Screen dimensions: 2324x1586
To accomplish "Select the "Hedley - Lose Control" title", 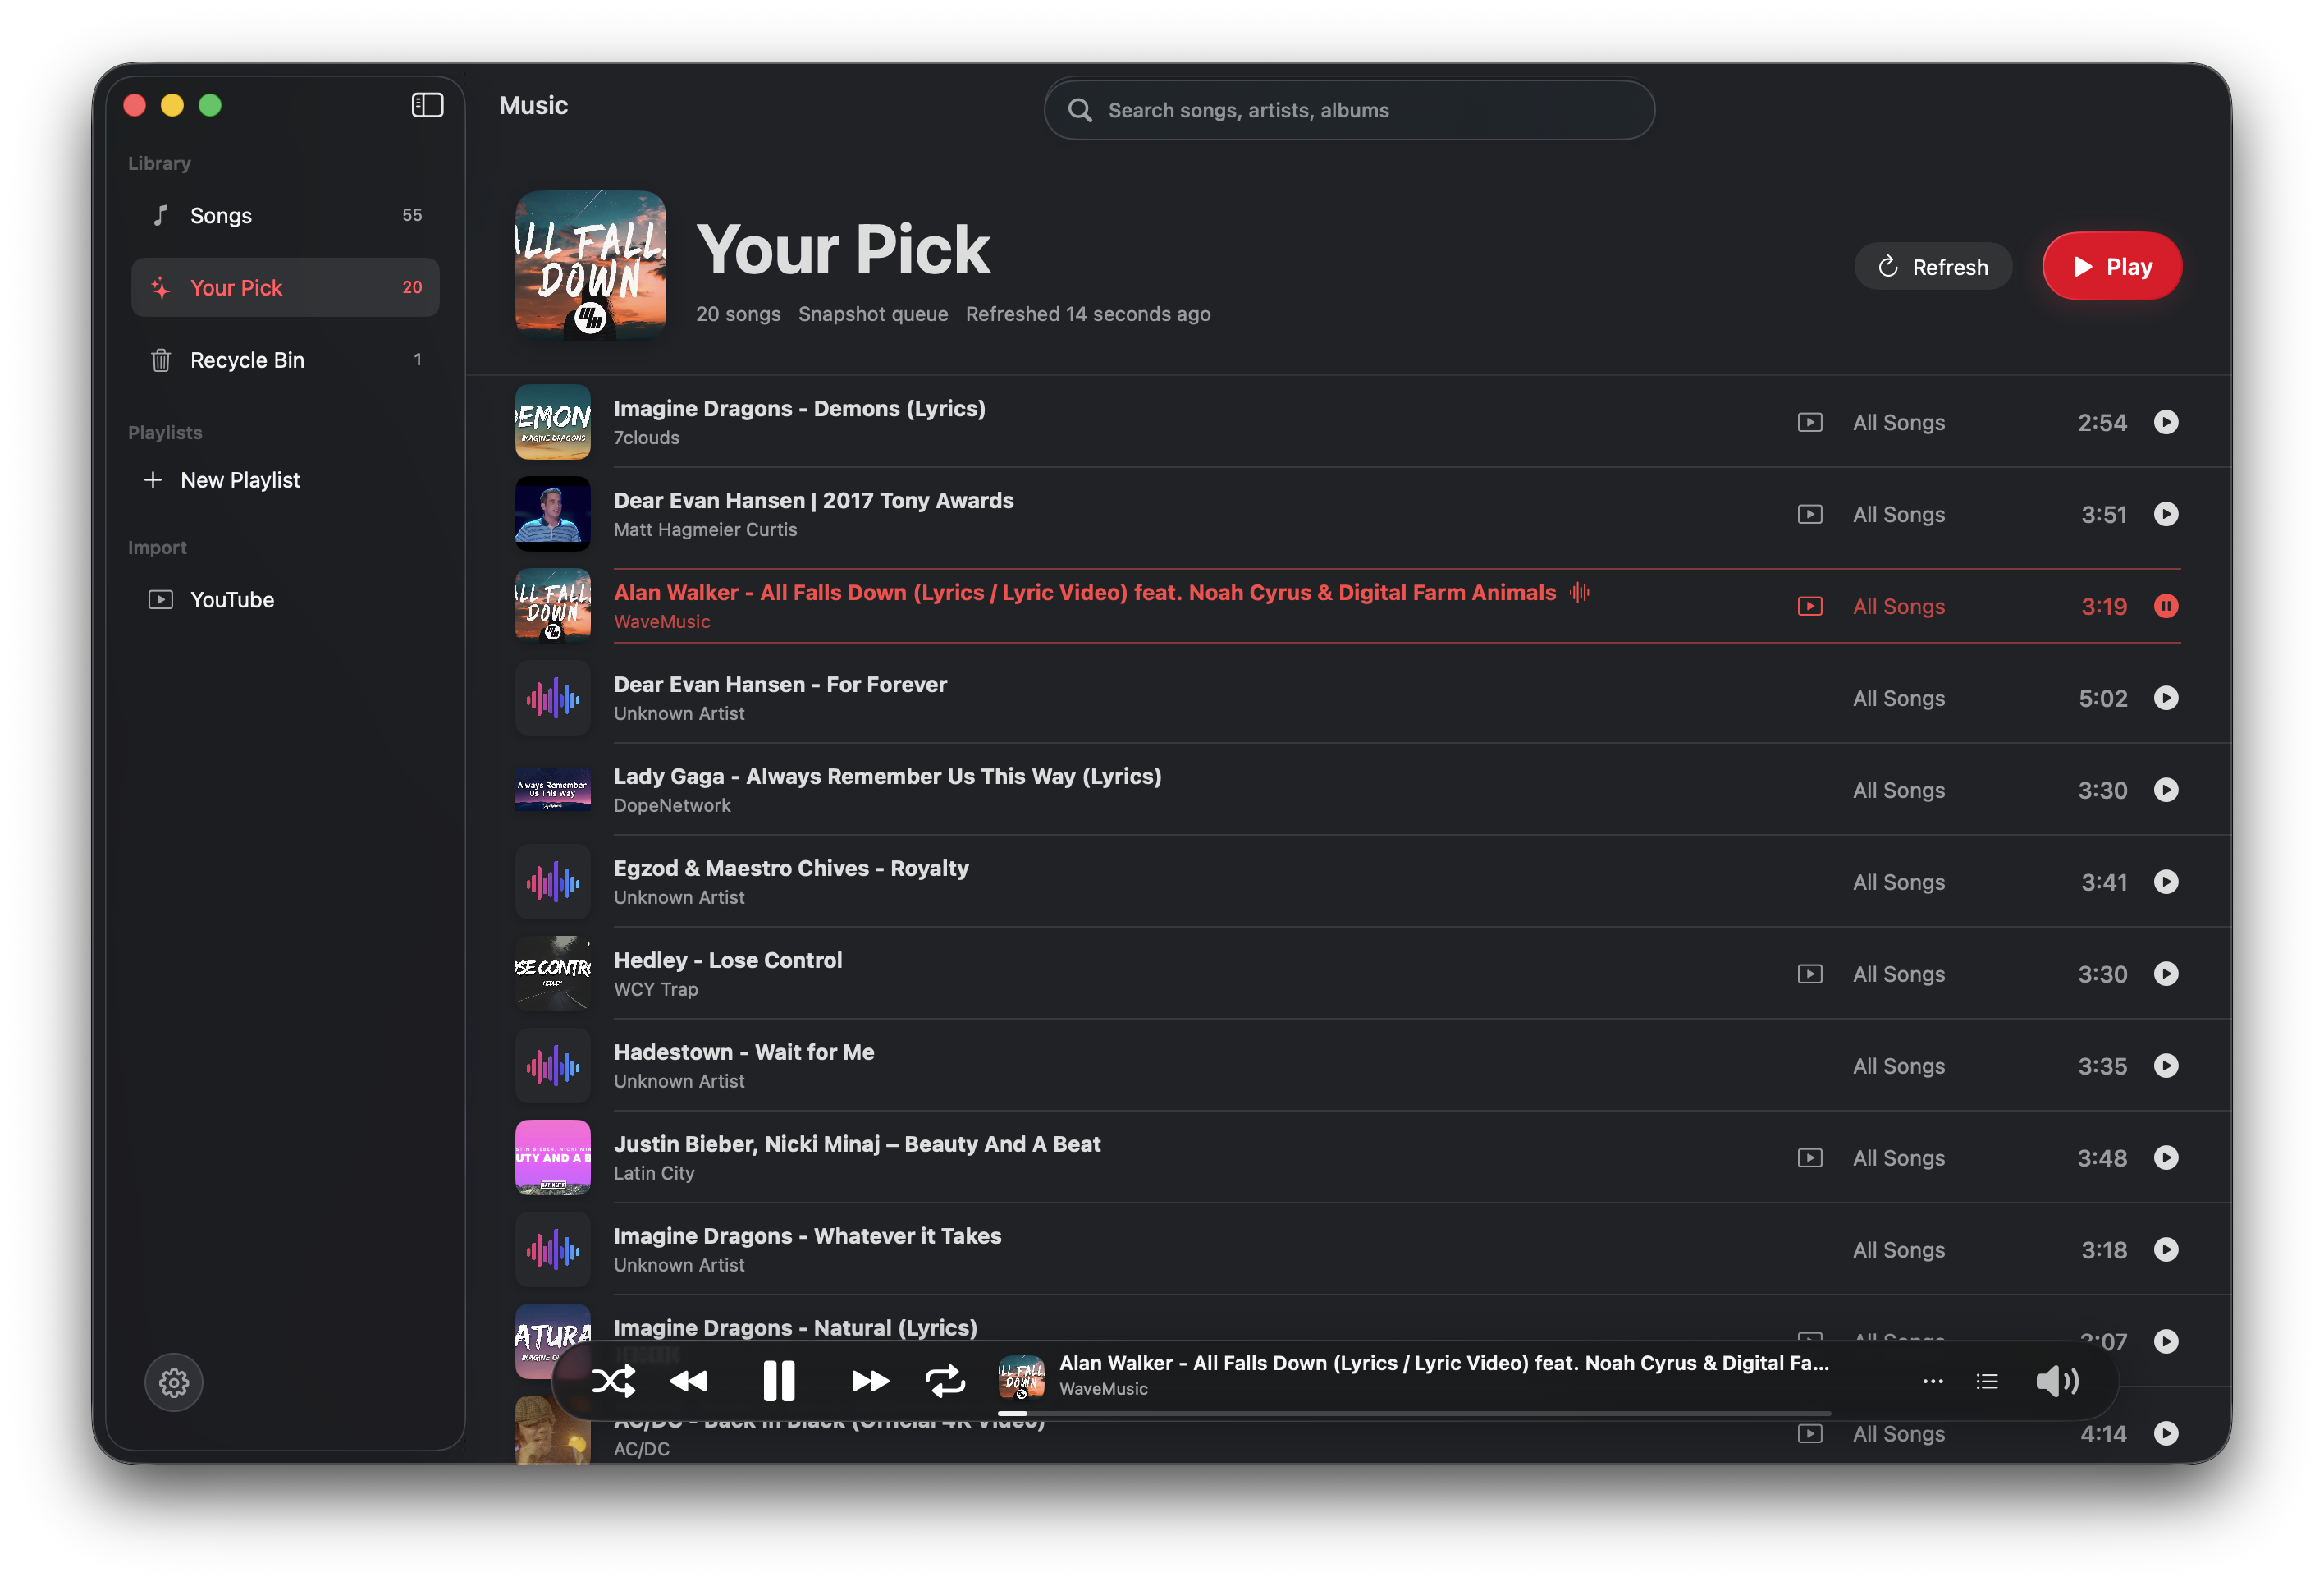I will pyautogui.click(x=727, y=960).
